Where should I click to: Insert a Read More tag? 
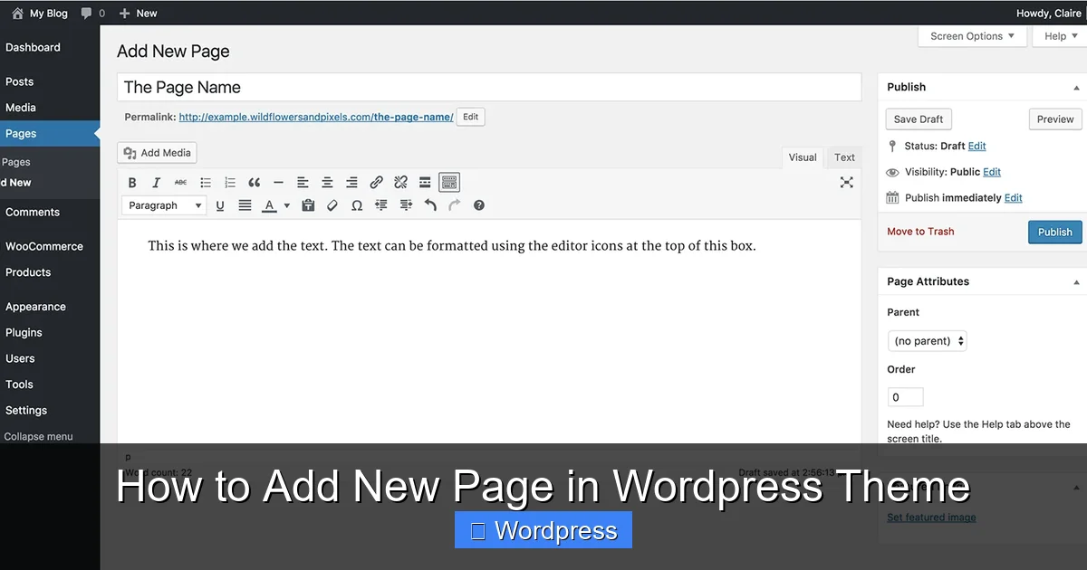pos(425,182)
